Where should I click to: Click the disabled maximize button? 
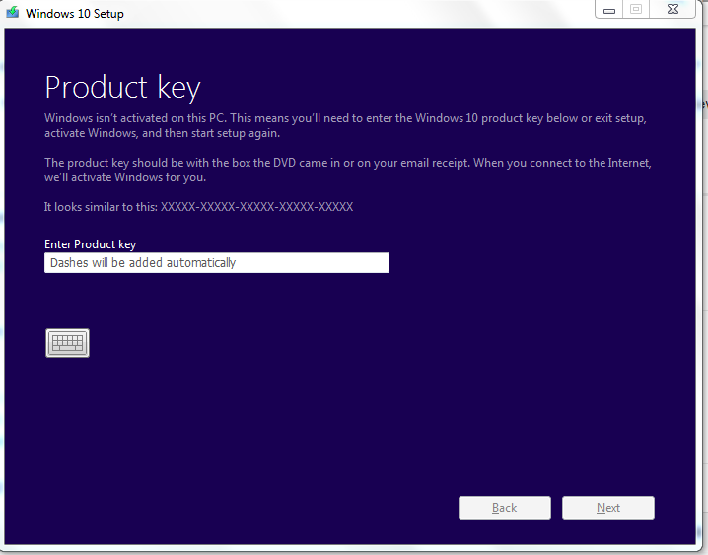636,10
